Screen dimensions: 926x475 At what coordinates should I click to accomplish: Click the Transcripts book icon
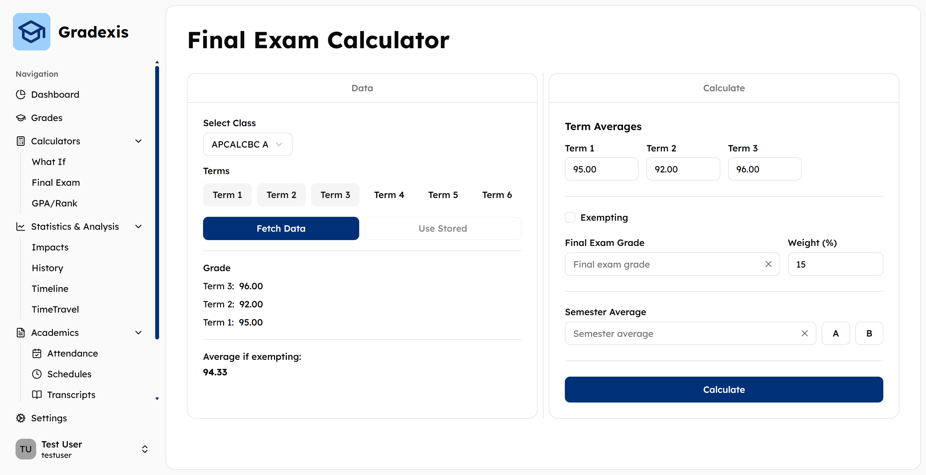(37, 394)
